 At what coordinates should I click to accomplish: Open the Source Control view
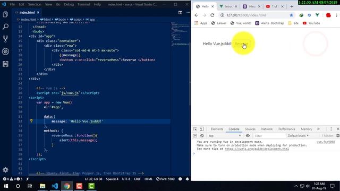coord(5,39)
